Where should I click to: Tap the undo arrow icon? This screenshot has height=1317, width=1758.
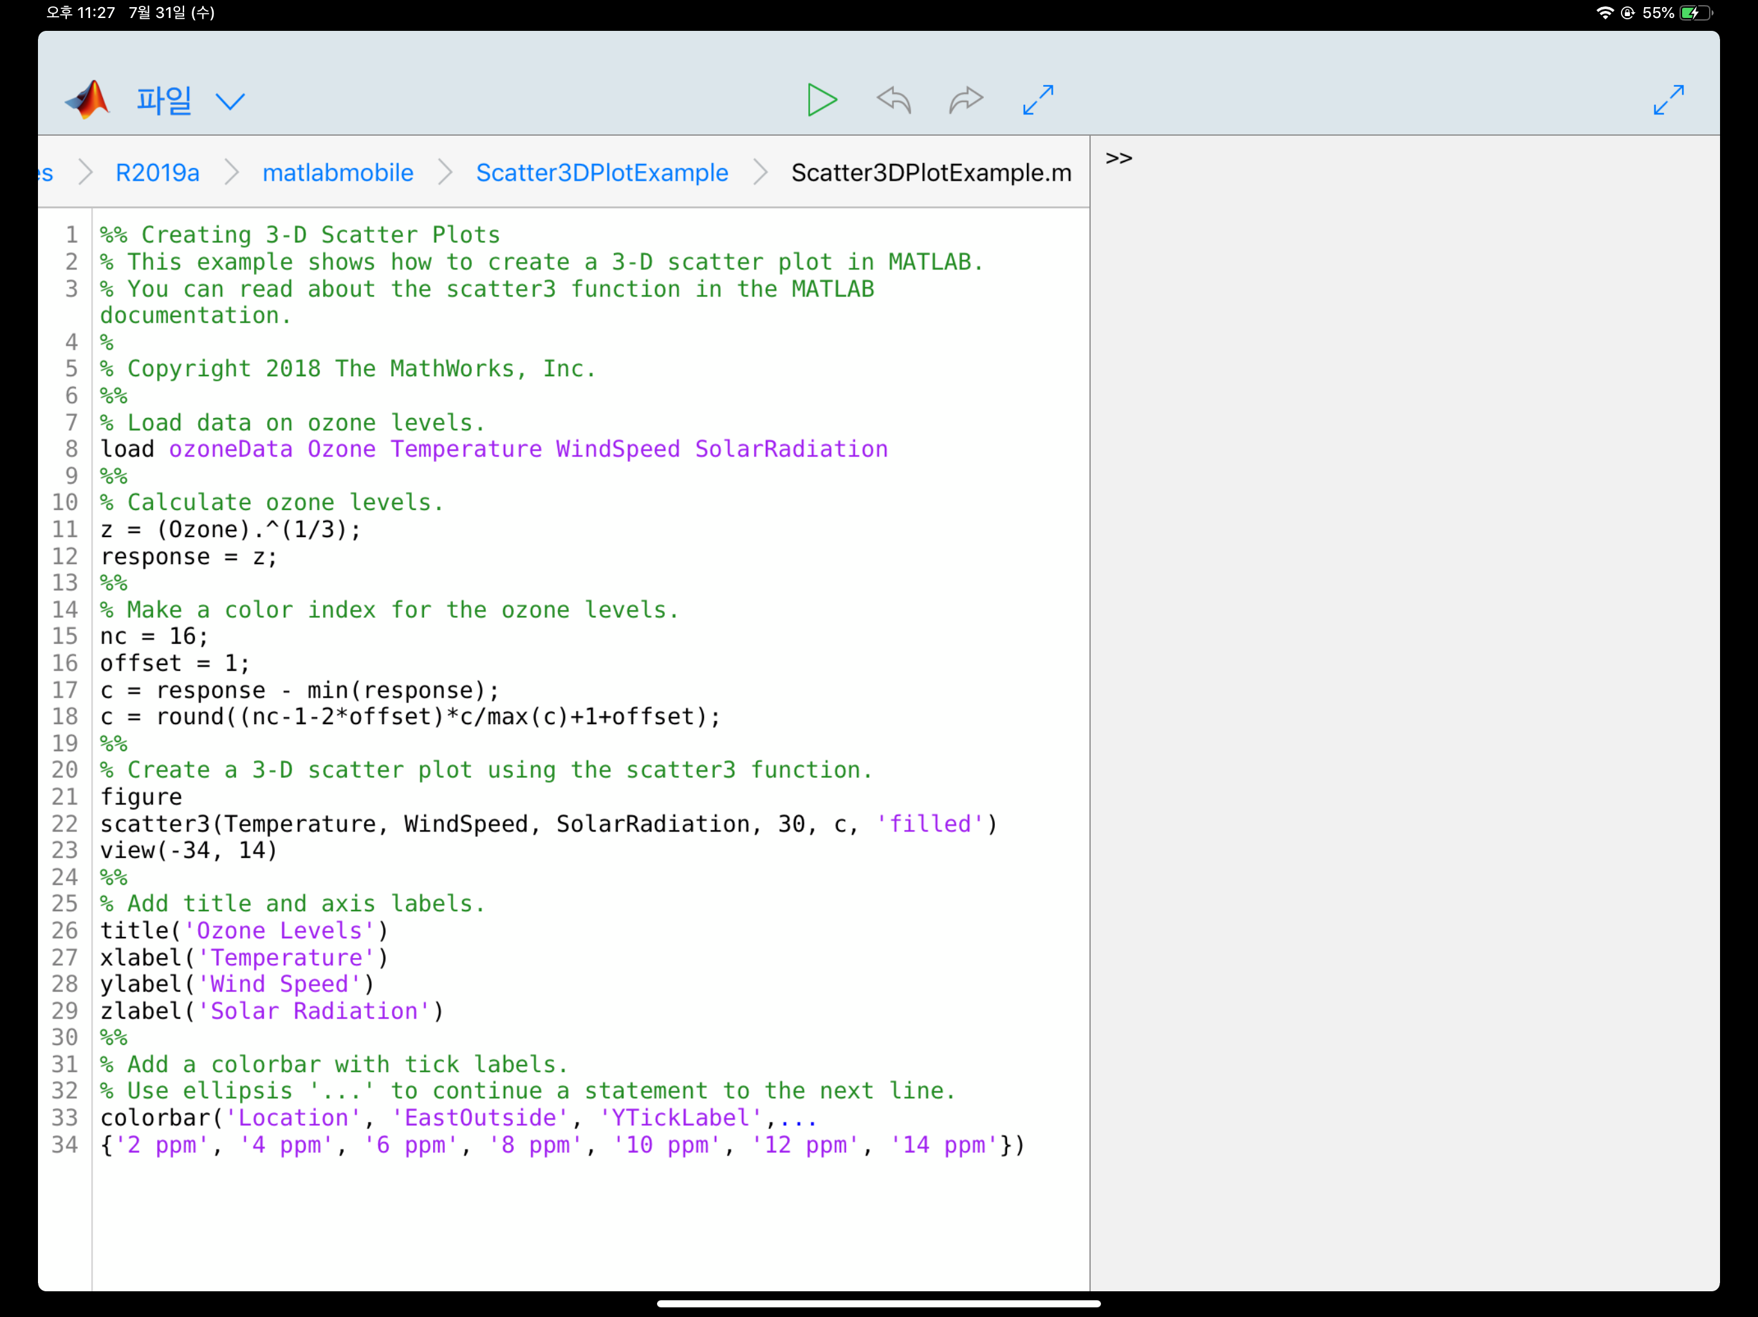[x=893, y=100]
